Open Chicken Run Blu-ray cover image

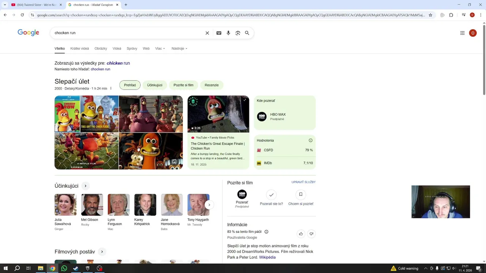click(x=67, y=114)
